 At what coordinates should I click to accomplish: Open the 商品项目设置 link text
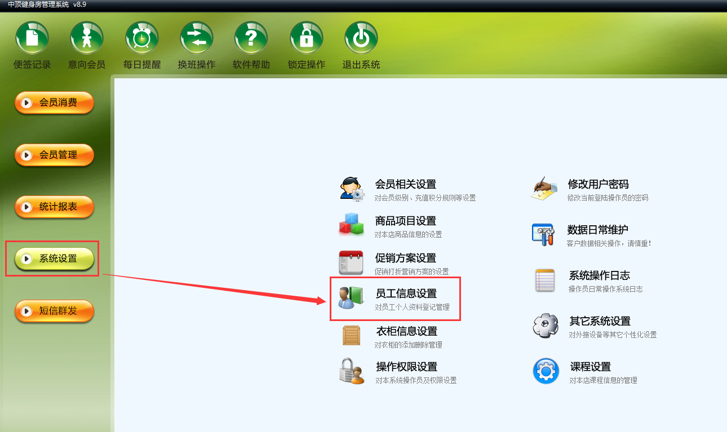click(406, 221)
